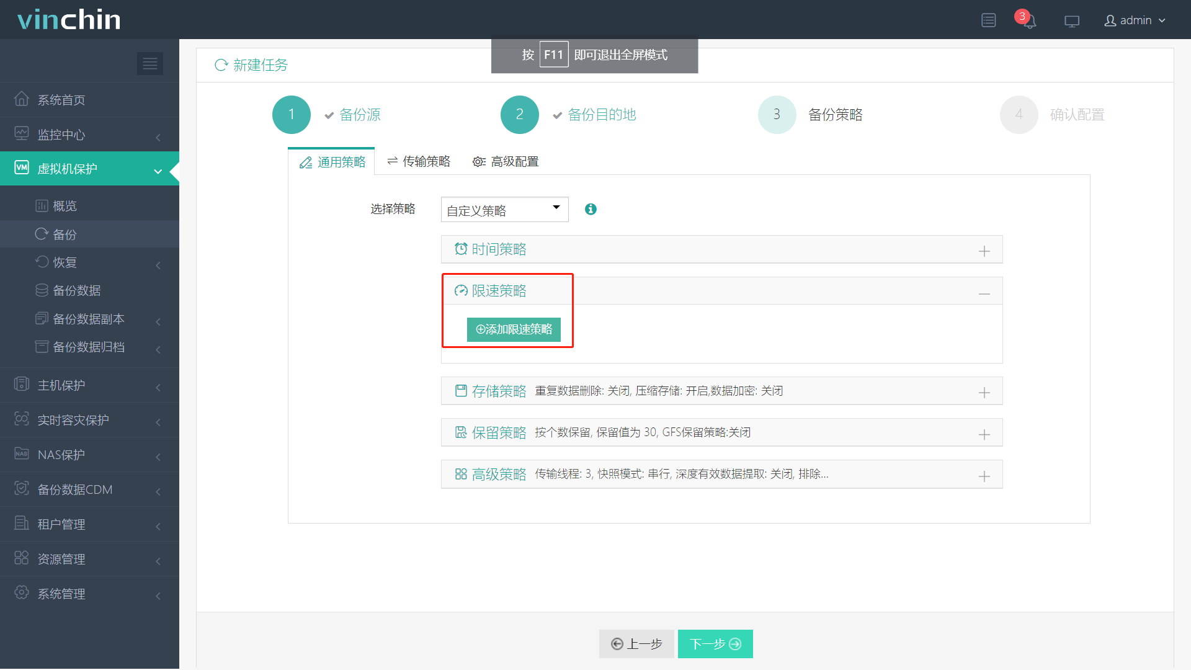Click the icon beside 实时容灾保护
The image size is (1191, 670).
point(22,419)
